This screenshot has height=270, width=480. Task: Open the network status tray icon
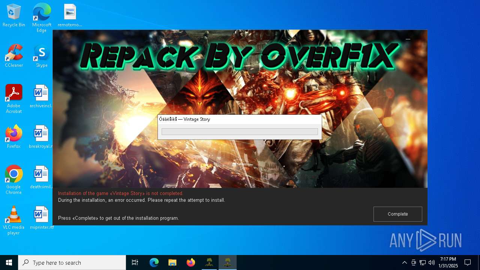423,262
